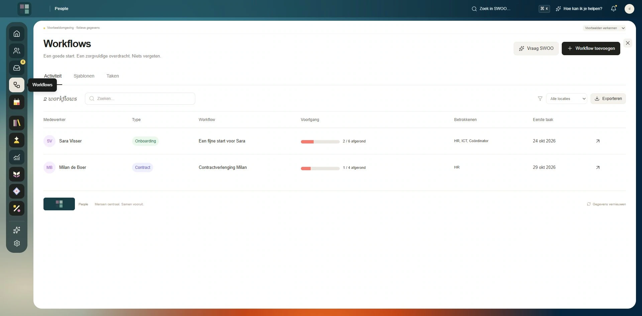Screen dimensions: 642x316
Task: Open the calendar icon in sidebar
Action: pyautogui.click(x=17, y=102)
